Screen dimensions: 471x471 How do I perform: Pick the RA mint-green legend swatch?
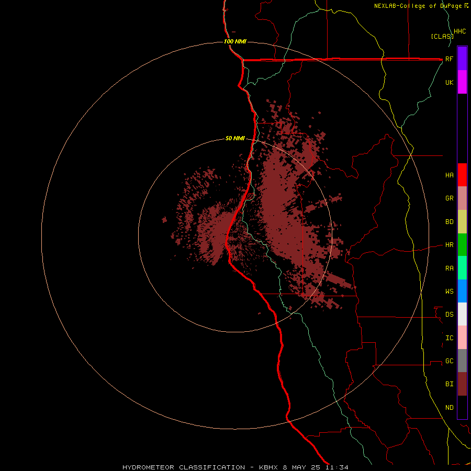coord(462,268)
